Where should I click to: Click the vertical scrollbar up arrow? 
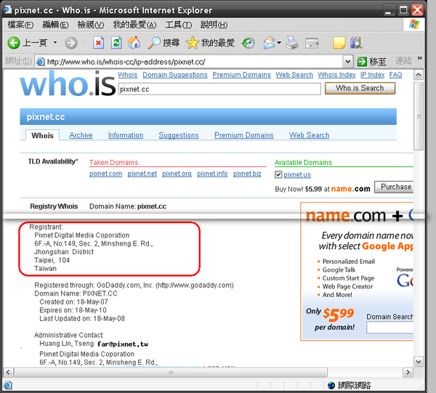[x=419, y=75]
